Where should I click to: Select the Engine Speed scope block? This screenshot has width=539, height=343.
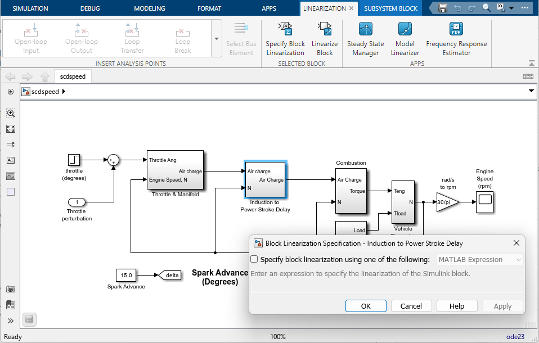coord(484,202)
